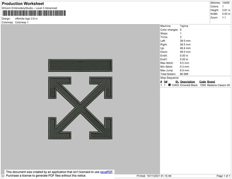Click the Width value 3.03 in
232x179 pixels.
point(226,14)
